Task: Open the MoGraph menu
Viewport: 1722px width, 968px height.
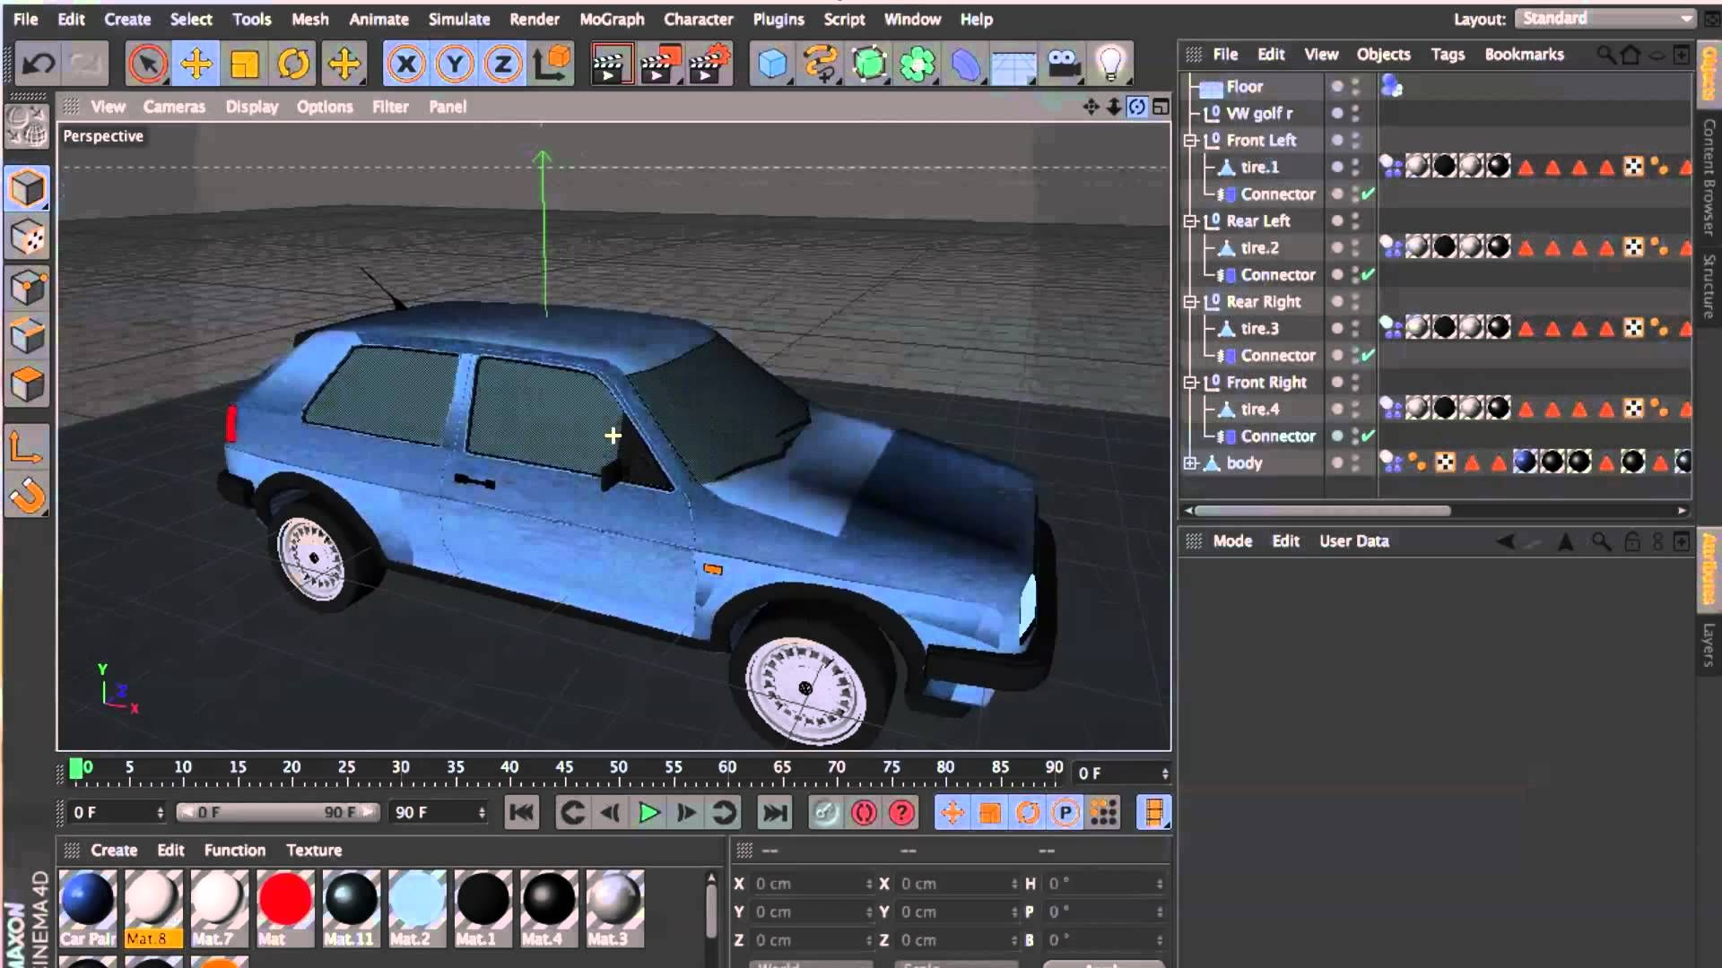Action: point(612,19)
